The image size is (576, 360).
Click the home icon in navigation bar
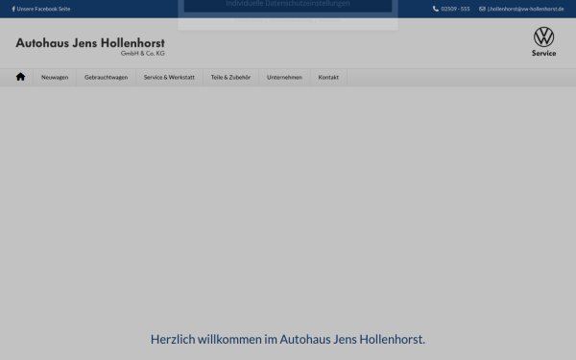tap(20, 77)
